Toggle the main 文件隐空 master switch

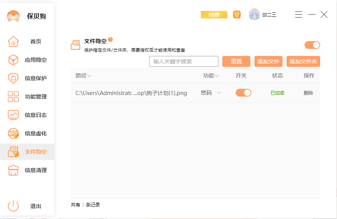coord(312,45)
